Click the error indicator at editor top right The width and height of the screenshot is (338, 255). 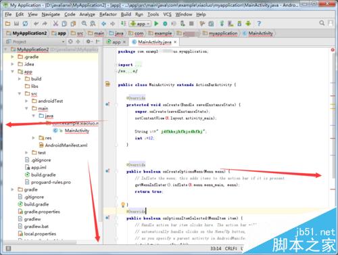tap(333, 50)
